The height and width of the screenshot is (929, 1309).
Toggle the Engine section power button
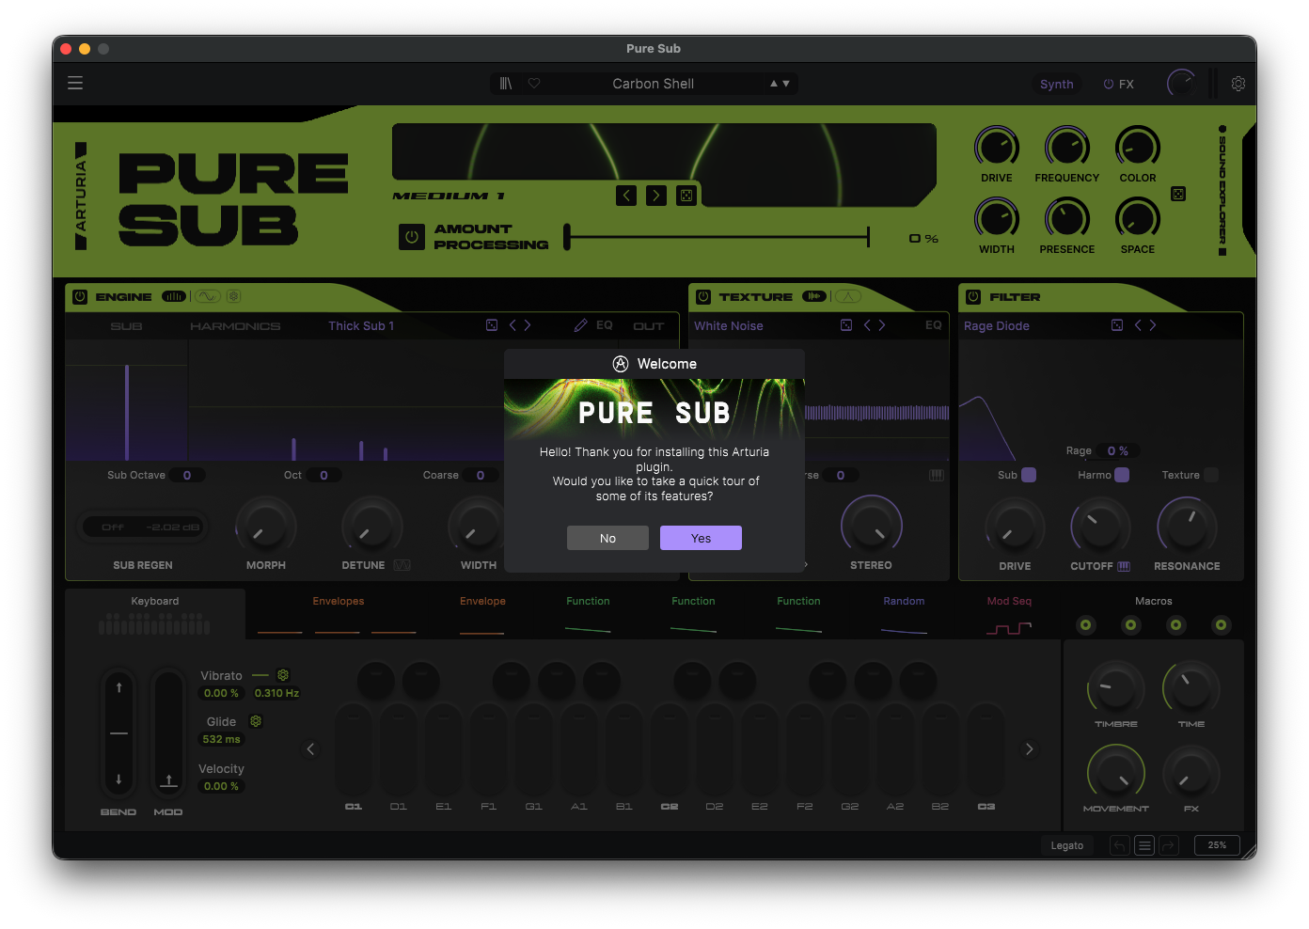click(80, 296)
